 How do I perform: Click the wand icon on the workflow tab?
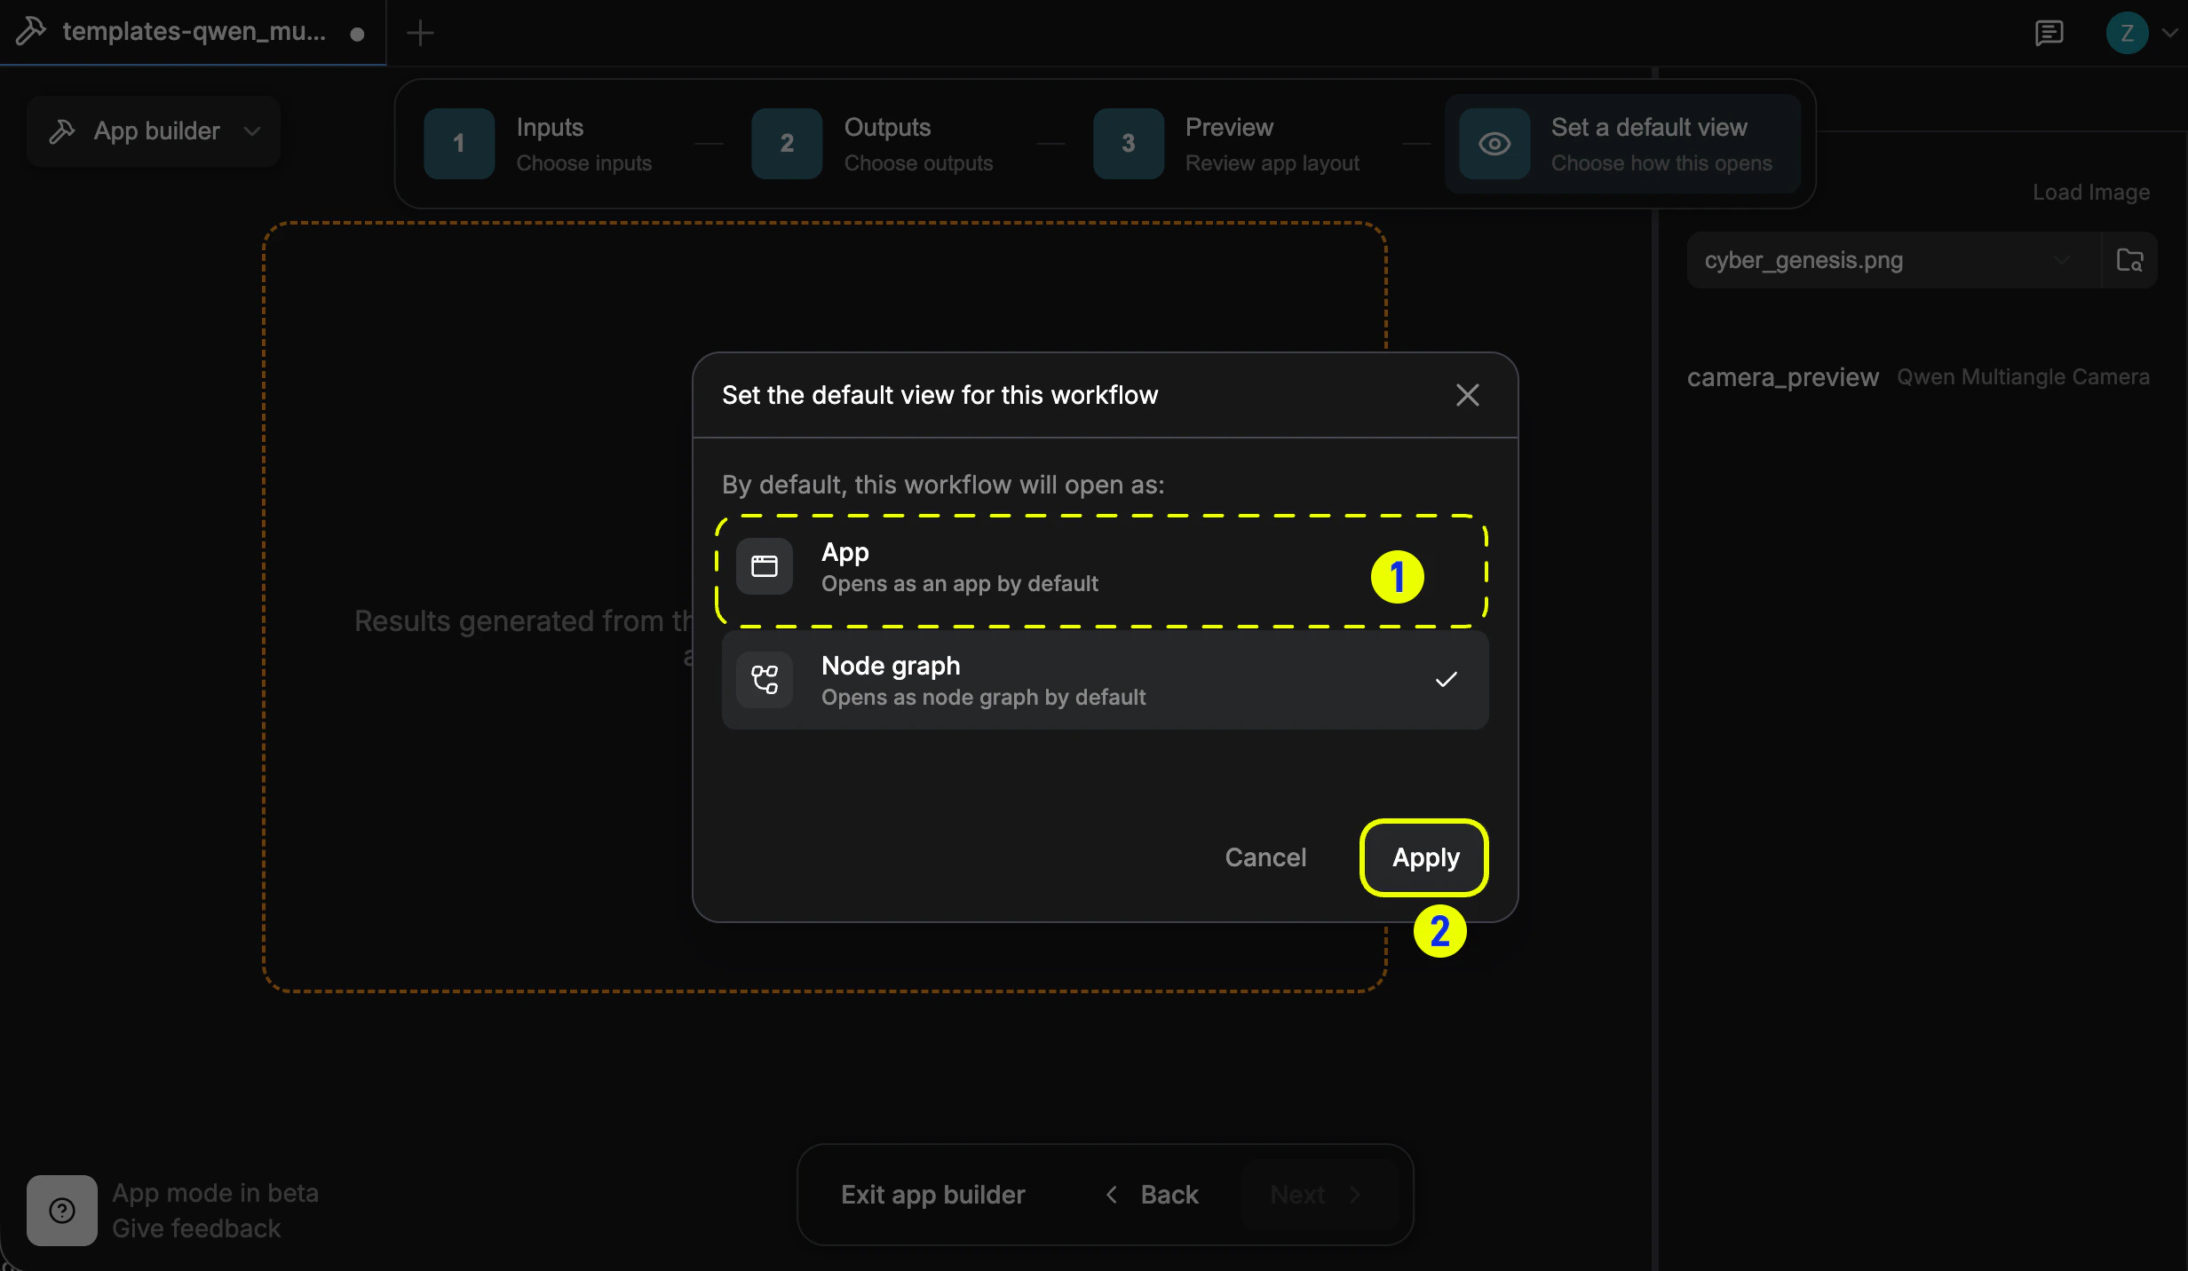(32, 31)
